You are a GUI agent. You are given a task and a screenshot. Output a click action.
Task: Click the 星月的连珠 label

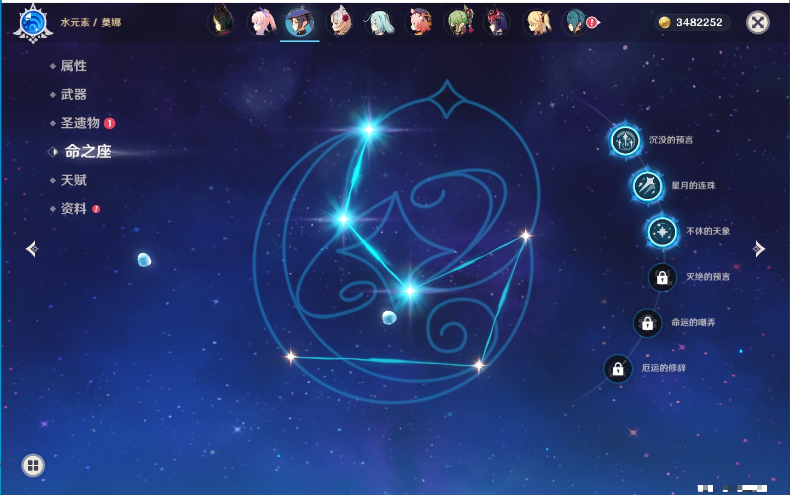point(693,185)
